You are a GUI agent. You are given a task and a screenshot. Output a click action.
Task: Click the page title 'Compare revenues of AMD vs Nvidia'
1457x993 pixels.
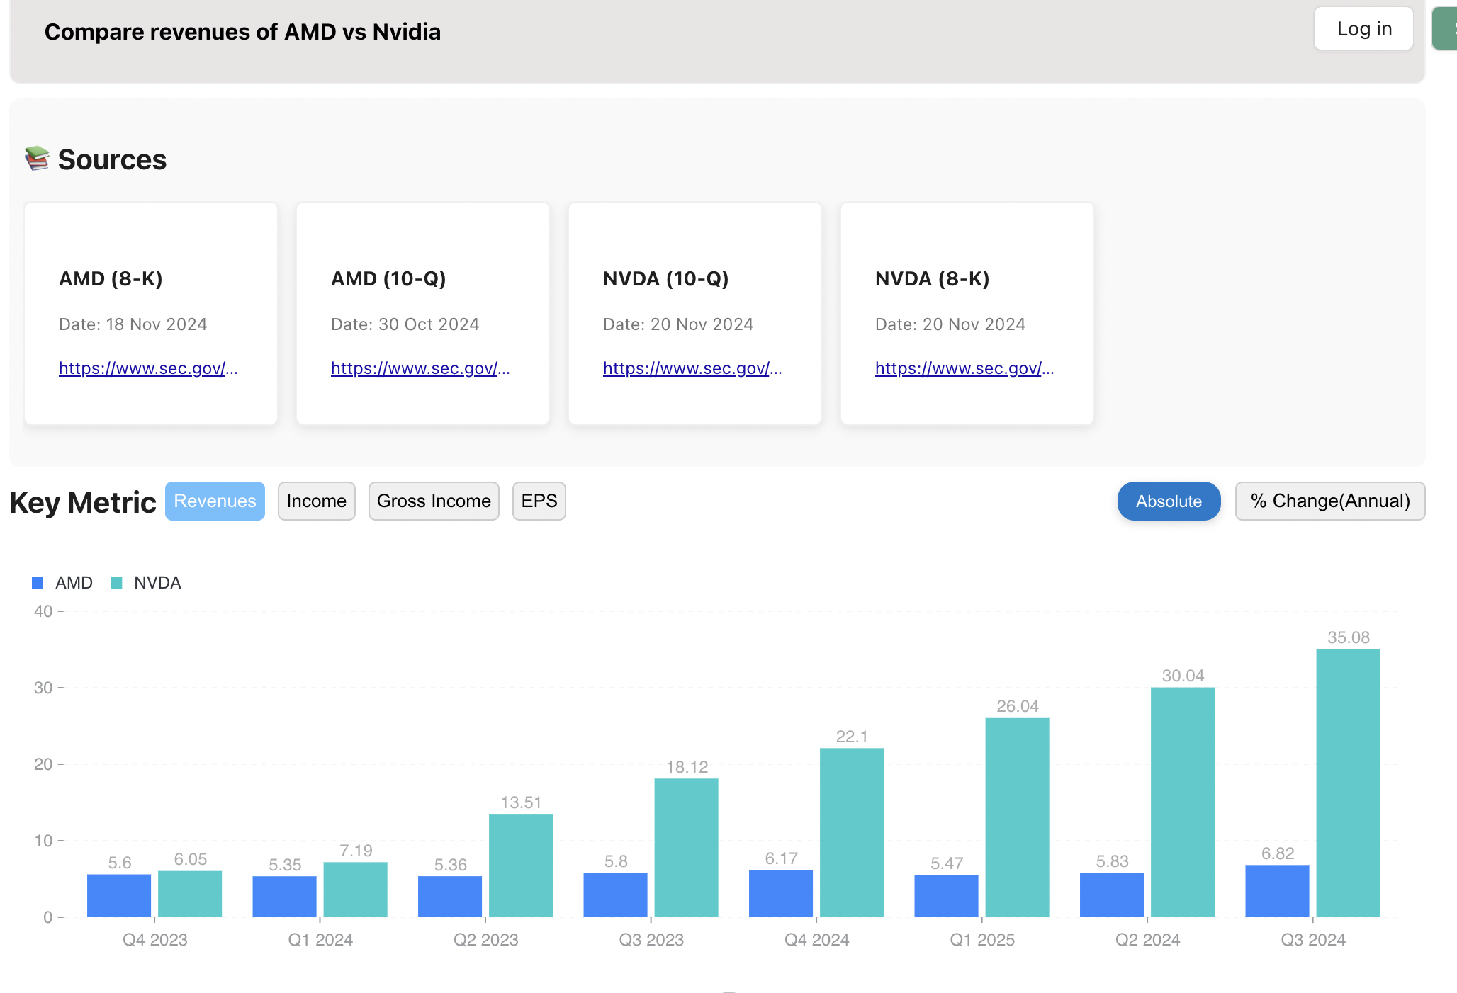click(x=242, y=32)
